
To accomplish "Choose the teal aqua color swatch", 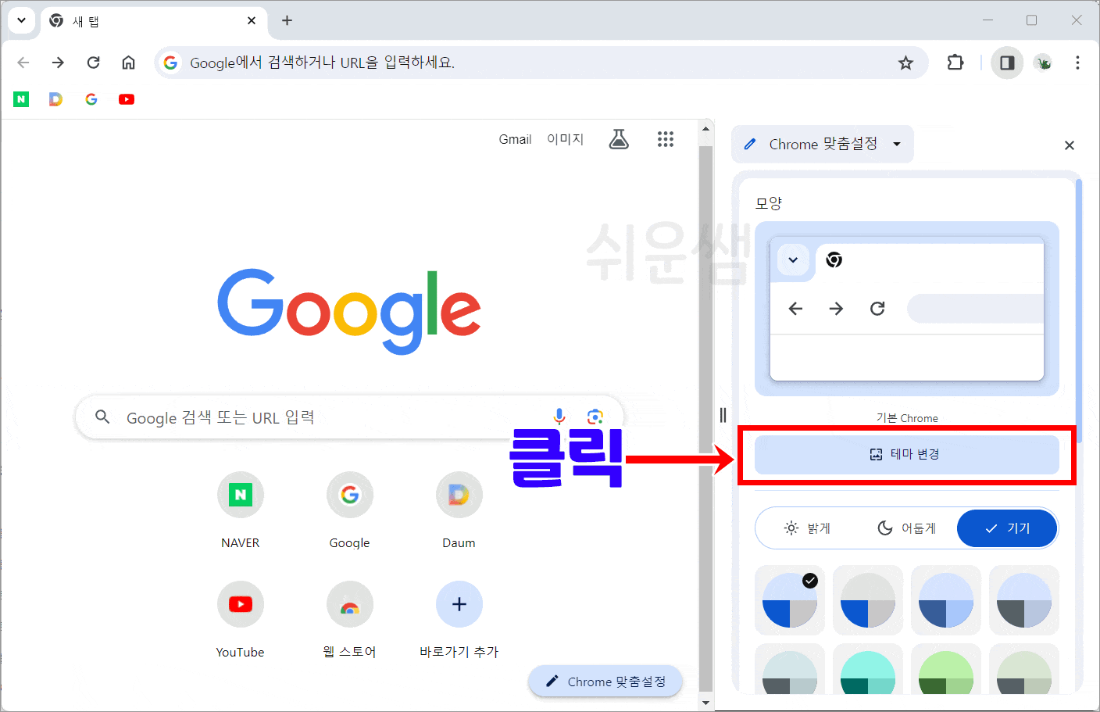I will pos(868,671).
